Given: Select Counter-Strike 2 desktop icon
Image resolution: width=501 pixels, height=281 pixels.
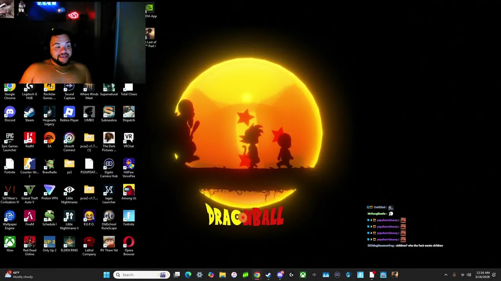Looking at the screenshot, I should (x=30, y=169).
